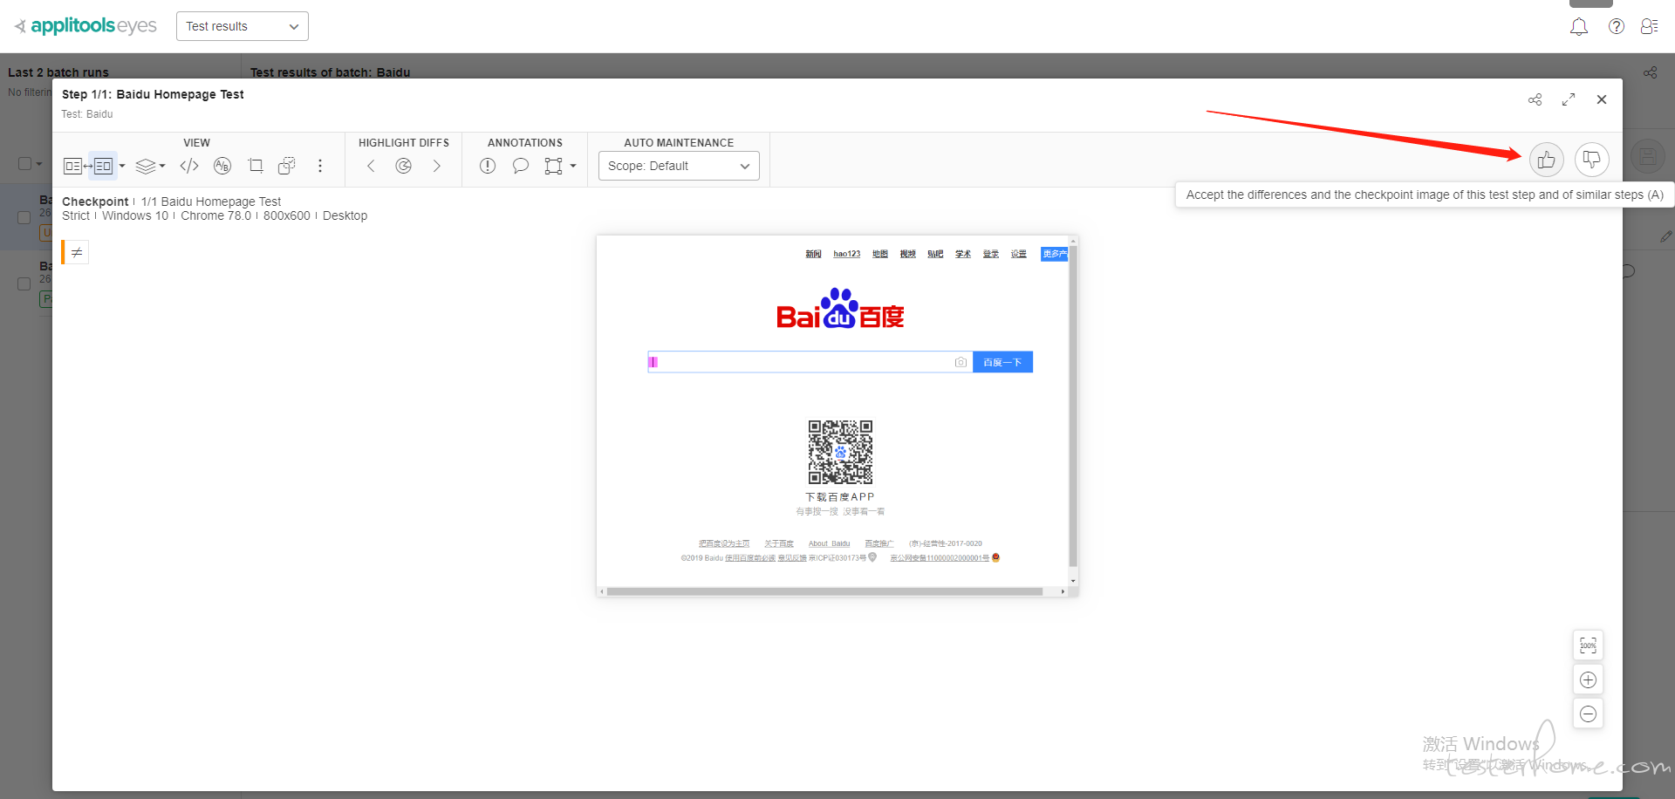Share this step link
1675x799 pixels.
coord(1535,99)
